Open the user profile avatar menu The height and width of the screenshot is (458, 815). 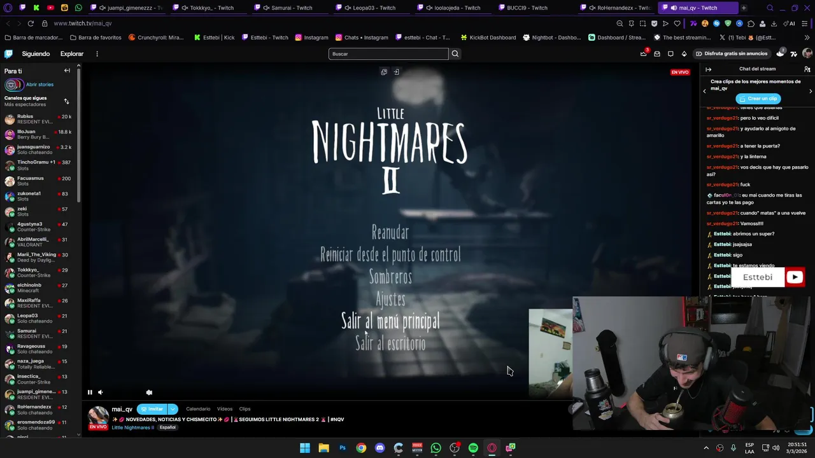point(807,54)
